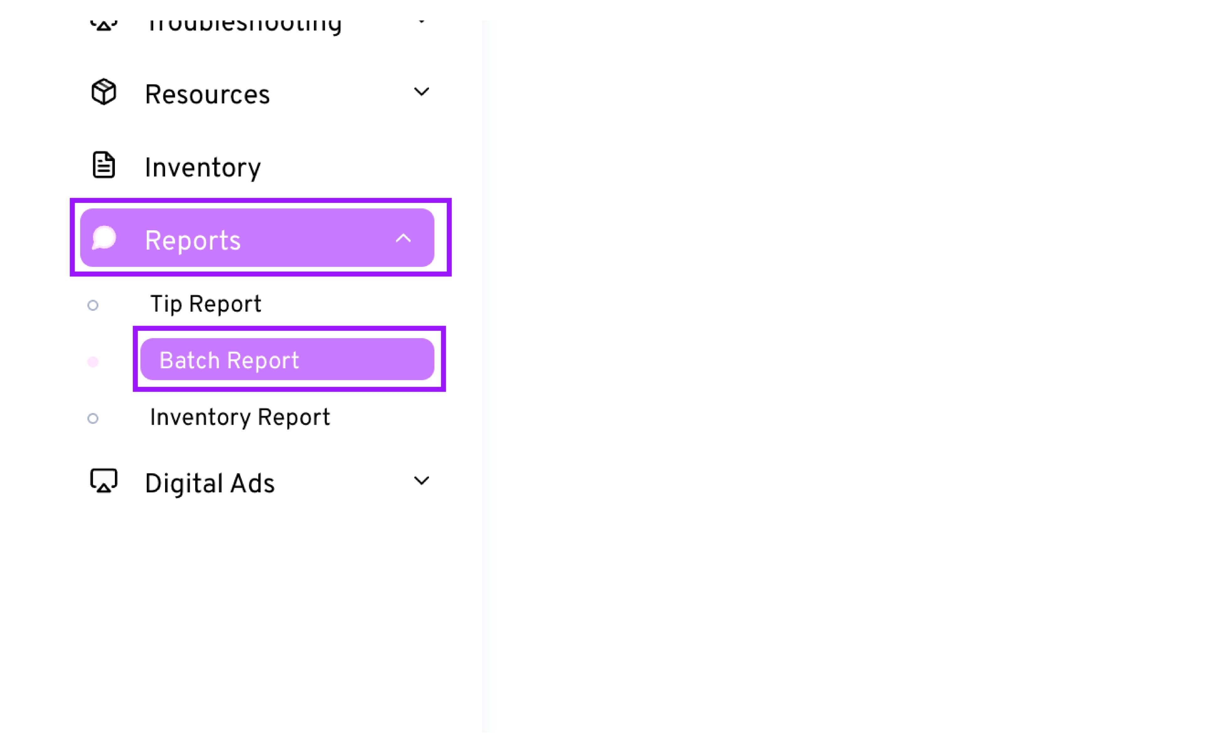Screen dimensions: 1205x753
Task: Collapse the Reports section chevron
Action: tap(403, 238)
